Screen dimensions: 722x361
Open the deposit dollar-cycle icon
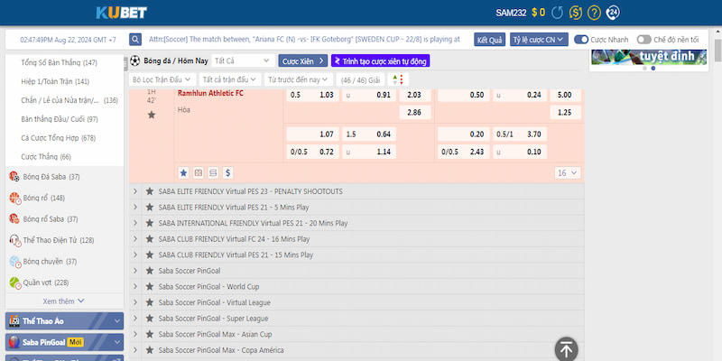click(x=576, y=13)
